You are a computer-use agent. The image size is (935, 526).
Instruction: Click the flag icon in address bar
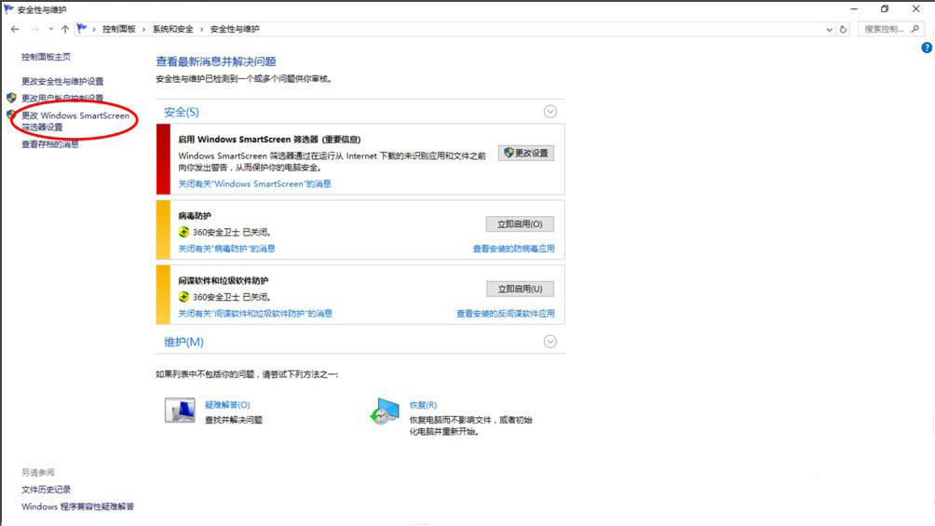click(82, 28)
